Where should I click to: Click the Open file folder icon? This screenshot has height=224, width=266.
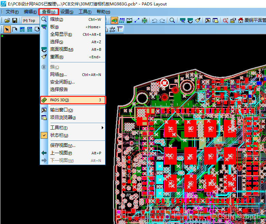click(x=7, y=20)
